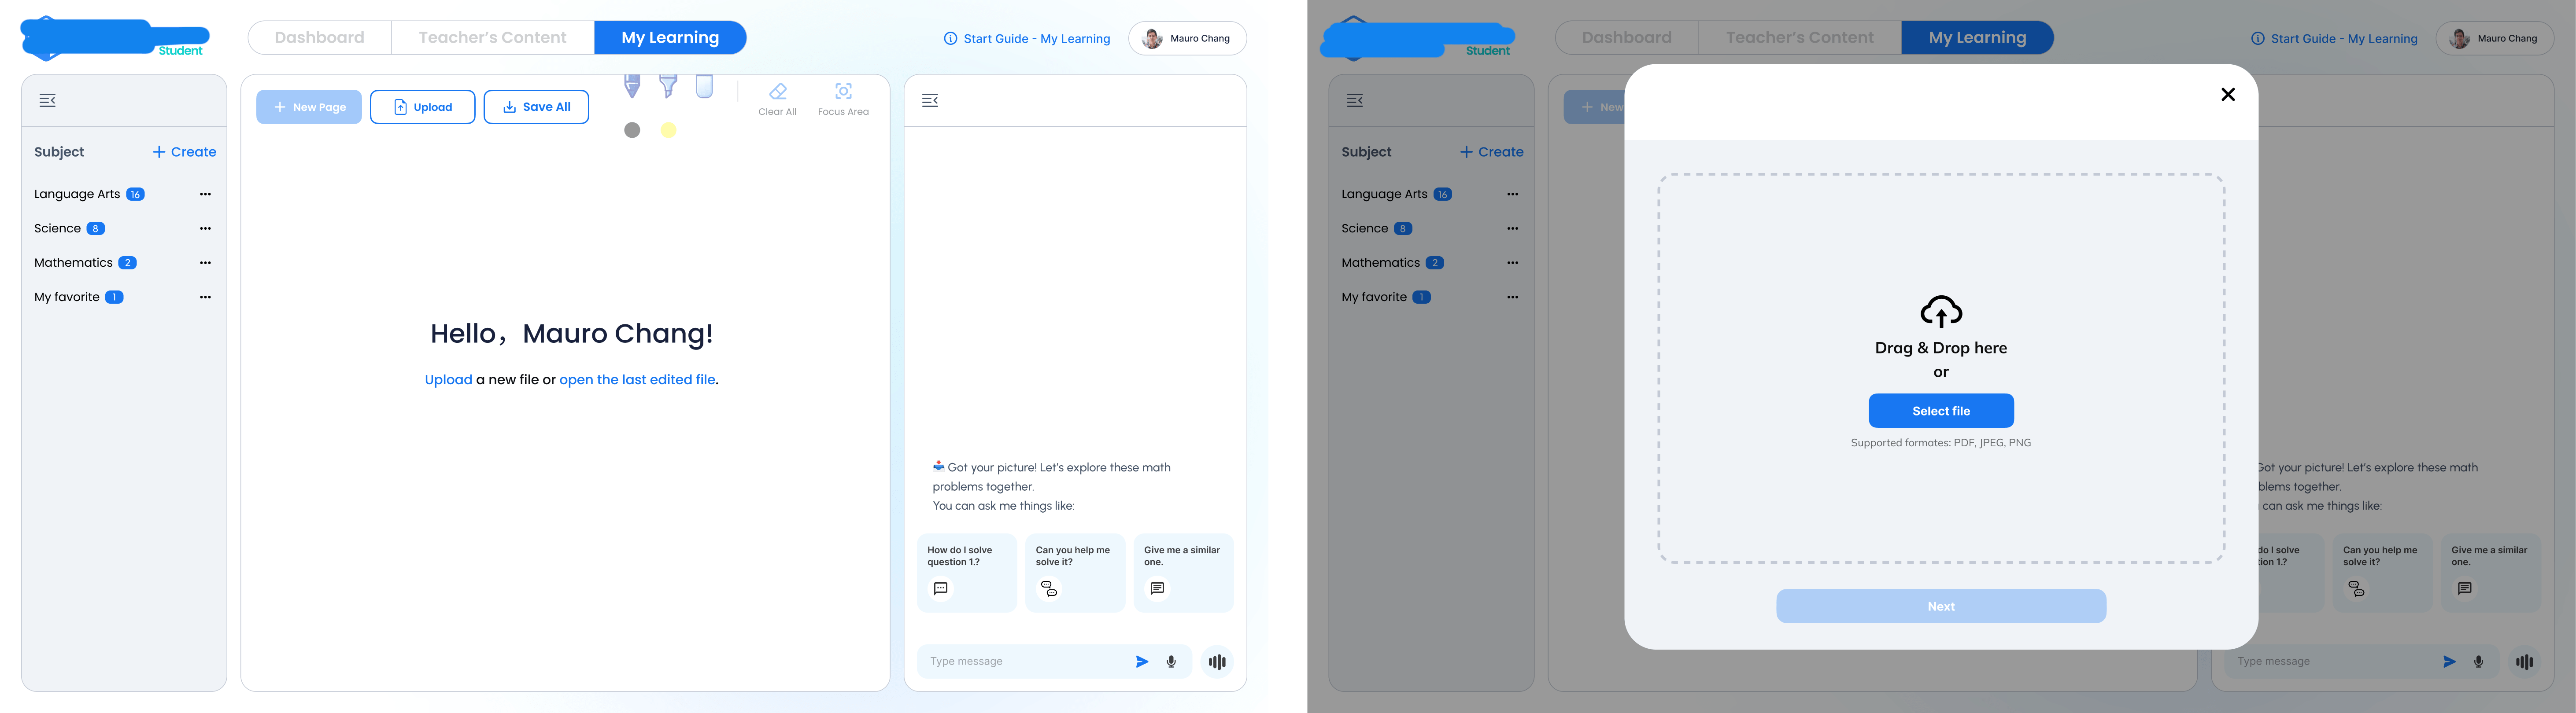Open Language Arts in the right dimmed screen
This screenshot has height=713, width=2576.
(1384, 194)
